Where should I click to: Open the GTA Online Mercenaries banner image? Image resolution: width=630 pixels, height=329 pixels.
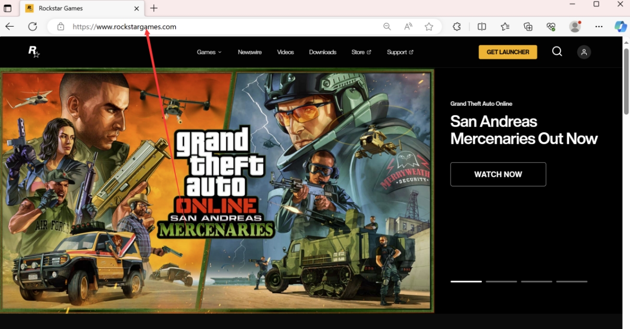(216, 191)
